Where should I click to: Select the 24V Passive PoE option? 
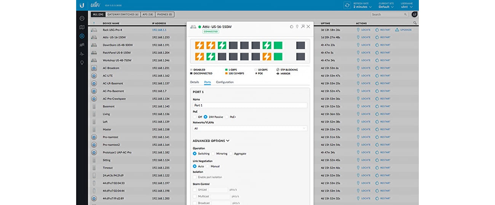coord(206,117)
